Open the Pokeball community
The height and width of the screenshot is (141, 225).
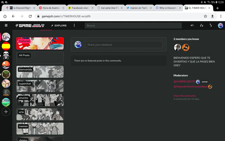click(x=6, y=65)
